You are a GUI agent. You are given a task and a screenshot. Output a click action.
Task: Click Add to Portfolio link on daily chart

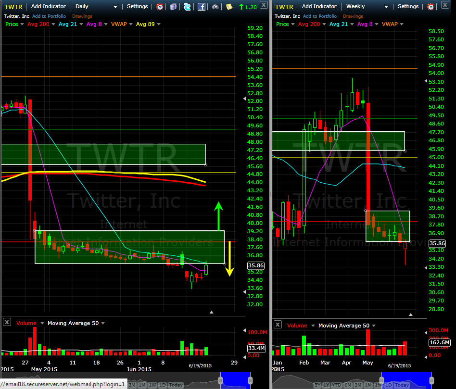point(49,16)
